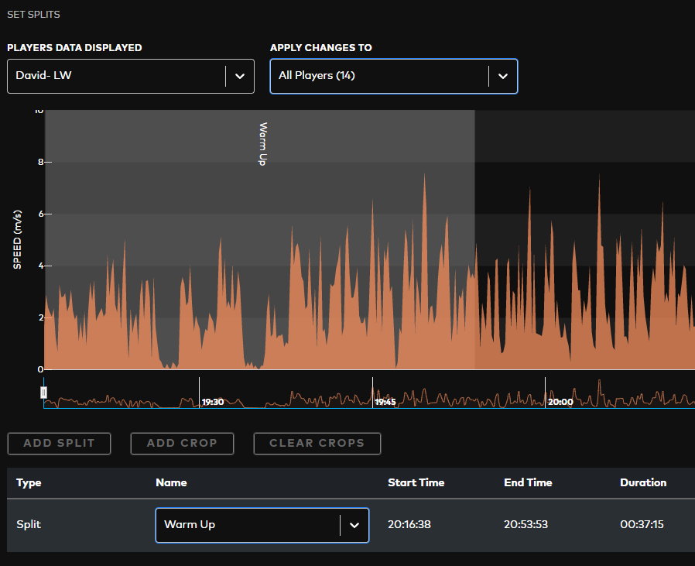Viewport: 695px width, 566px height.
Task: Select the 19:30 marker on the overview timeline
Action: click(x=212, y=402)
